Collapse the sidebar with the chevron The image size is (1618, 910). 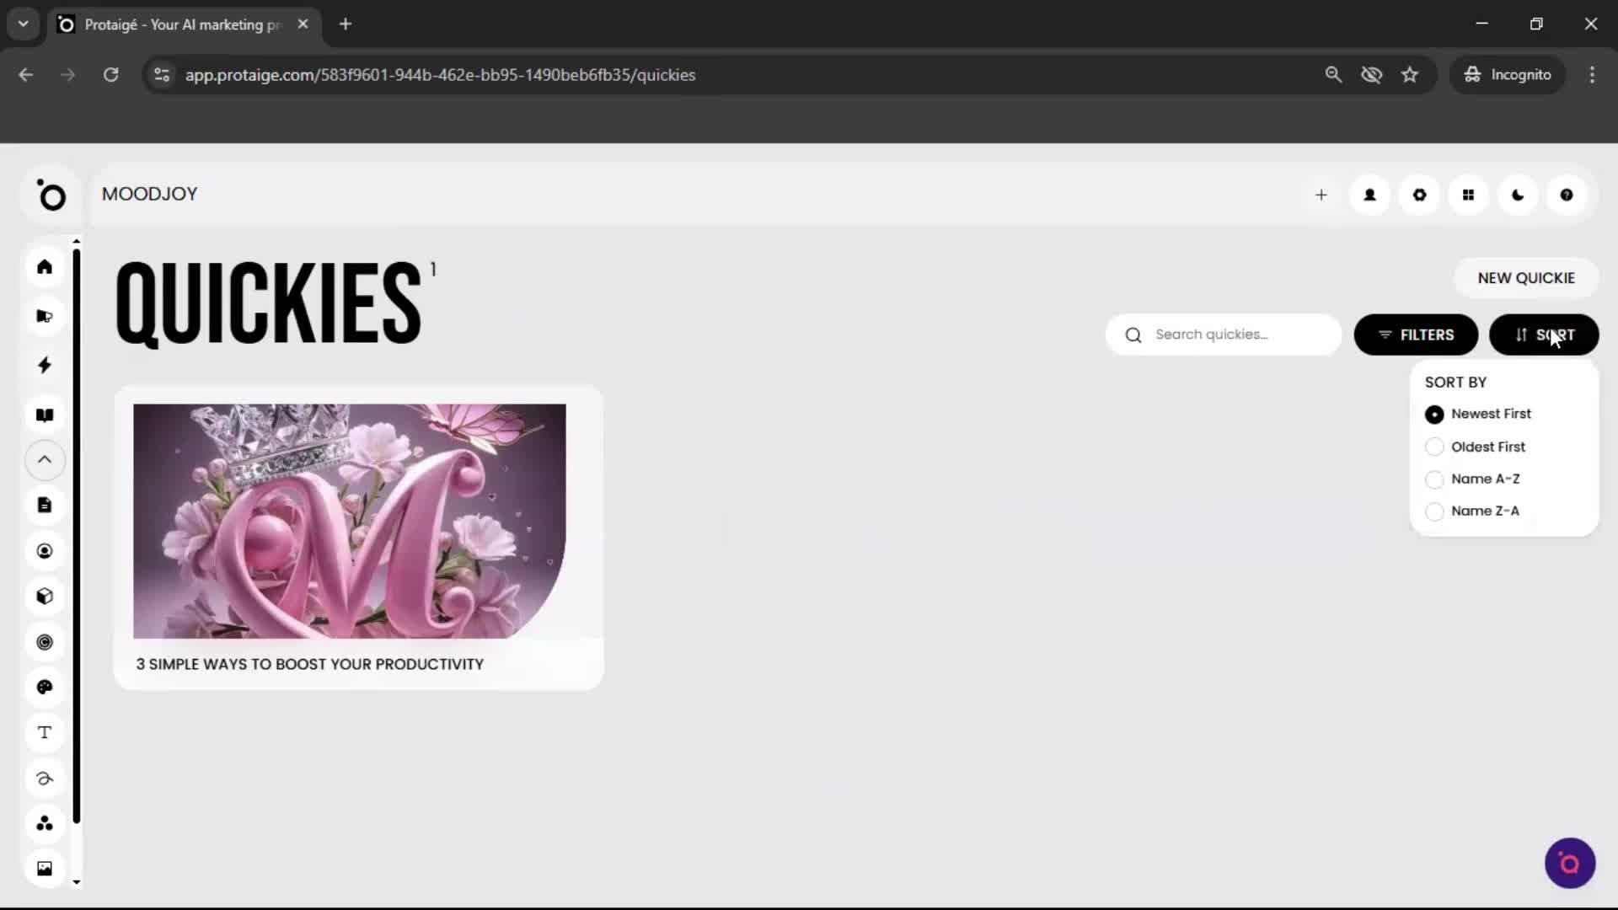45,460
